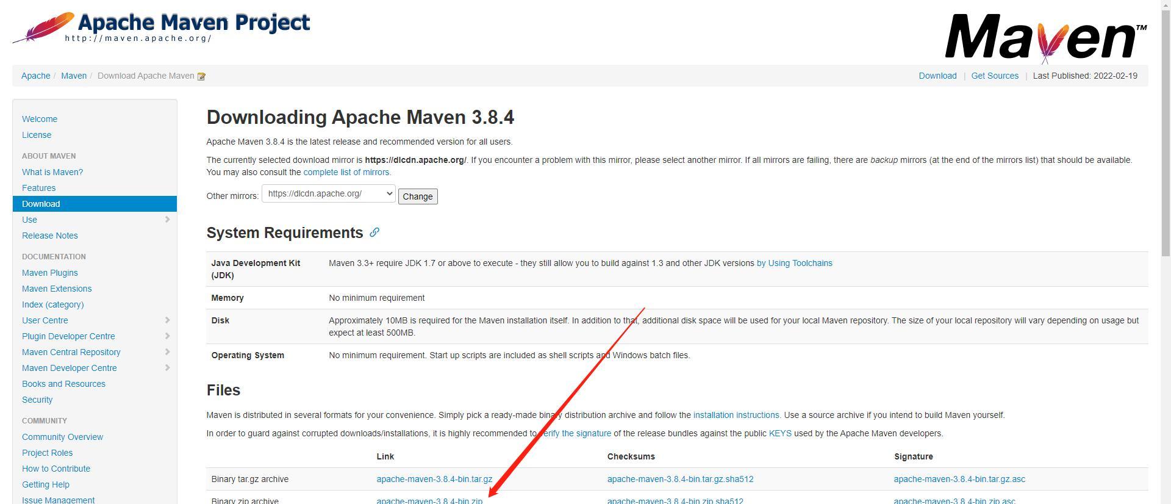Viewport: 1171px width, 504px height.
Task: Click the Signature column header
Action: (x=914, y=456)
